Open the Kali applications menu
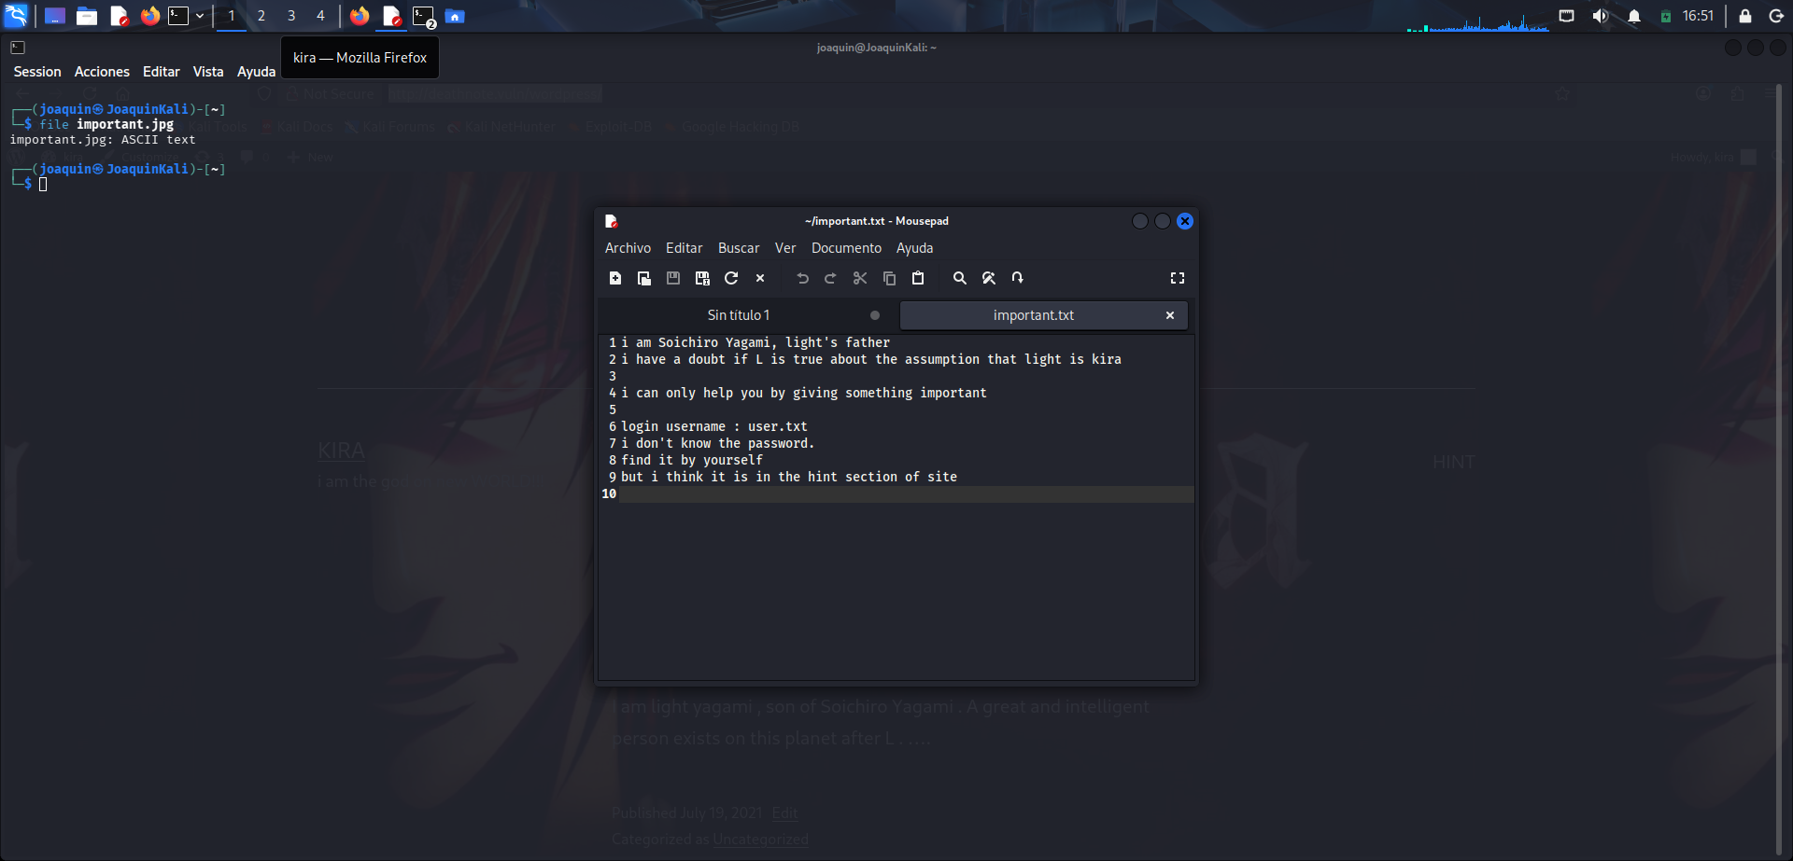Image resolution: width=1793 pixels, height=861 pixels. point(16,16)
